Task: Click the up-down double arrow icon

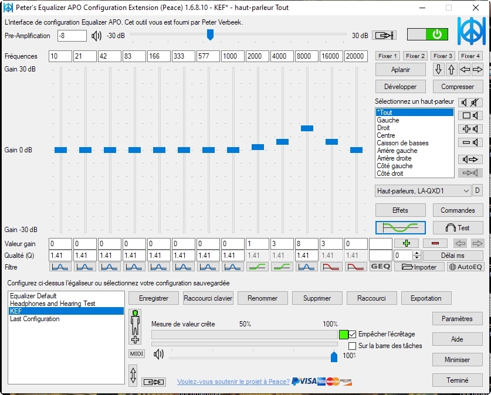Action: 133,375
